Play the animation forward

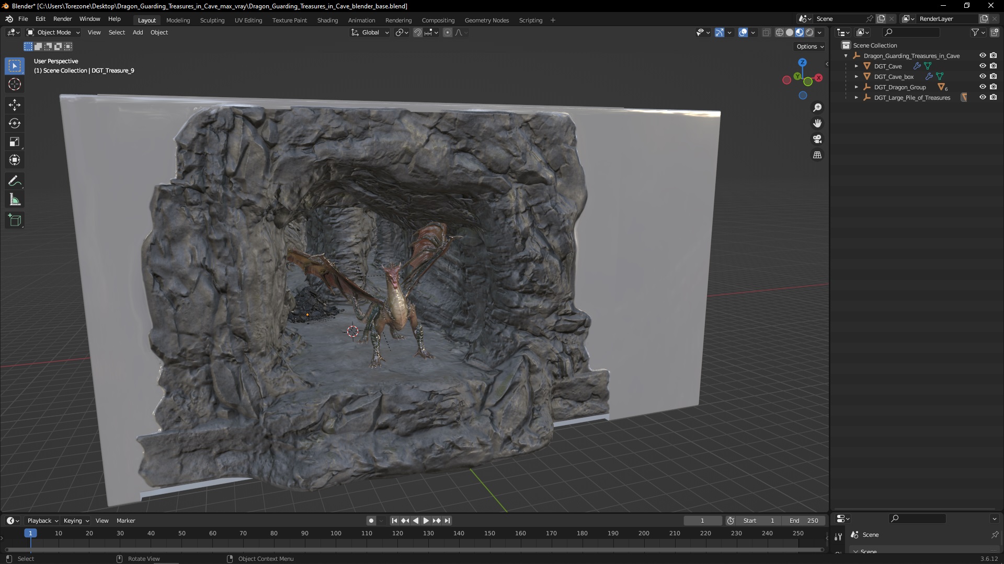pos(426,521)
